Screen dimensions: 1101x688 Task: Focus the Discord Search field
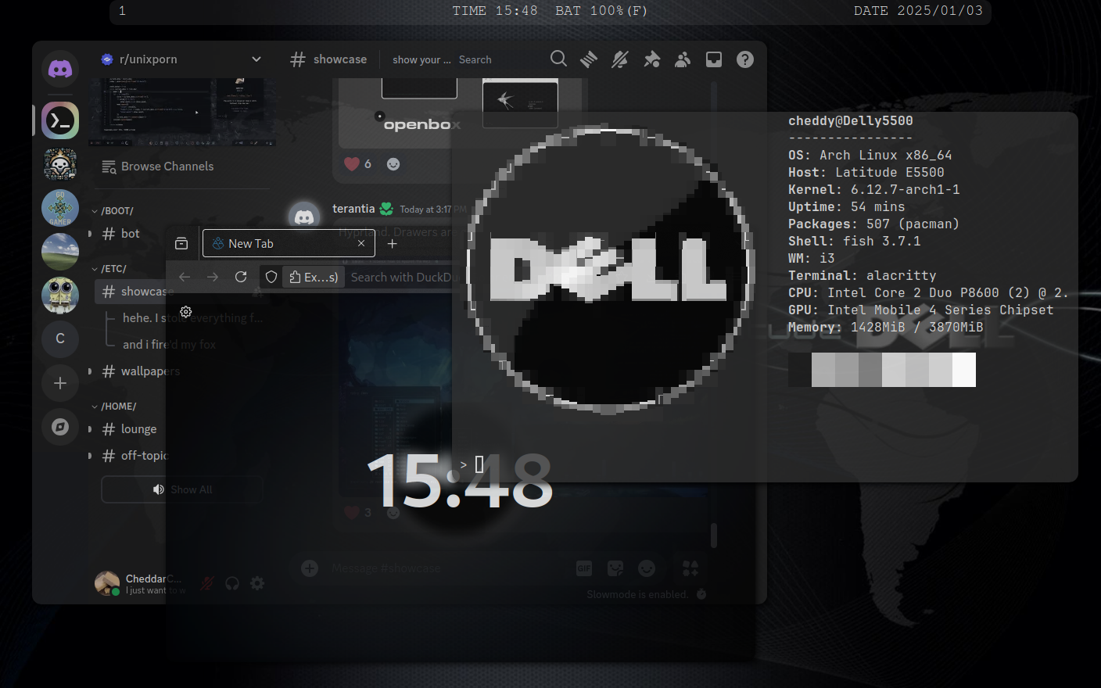(x=500, y=59)
